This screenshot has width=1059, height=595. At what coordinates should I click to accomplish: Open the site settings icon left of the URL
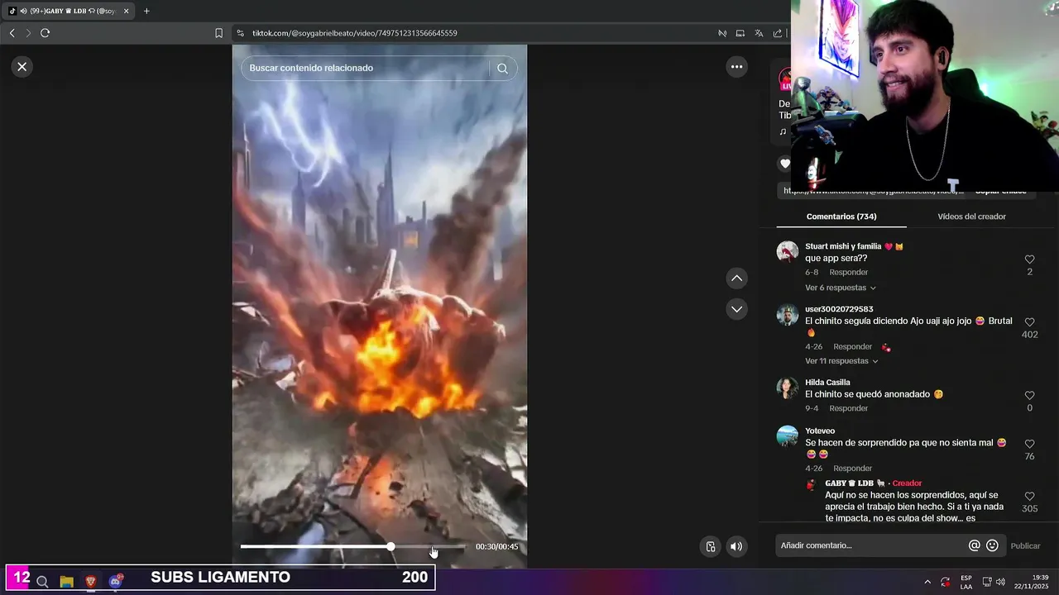240,33
